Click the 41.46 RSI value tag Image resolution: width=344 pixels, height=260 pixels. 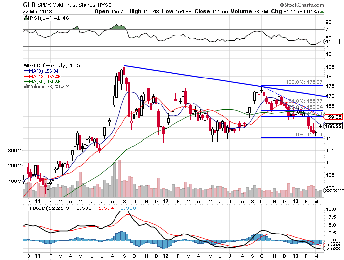pyautogui.click(x=332, y=41)
